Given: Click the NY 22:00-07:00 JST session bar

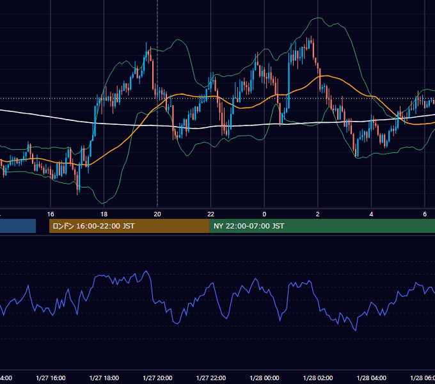Looking at the screenshot, I should [322, 226].
